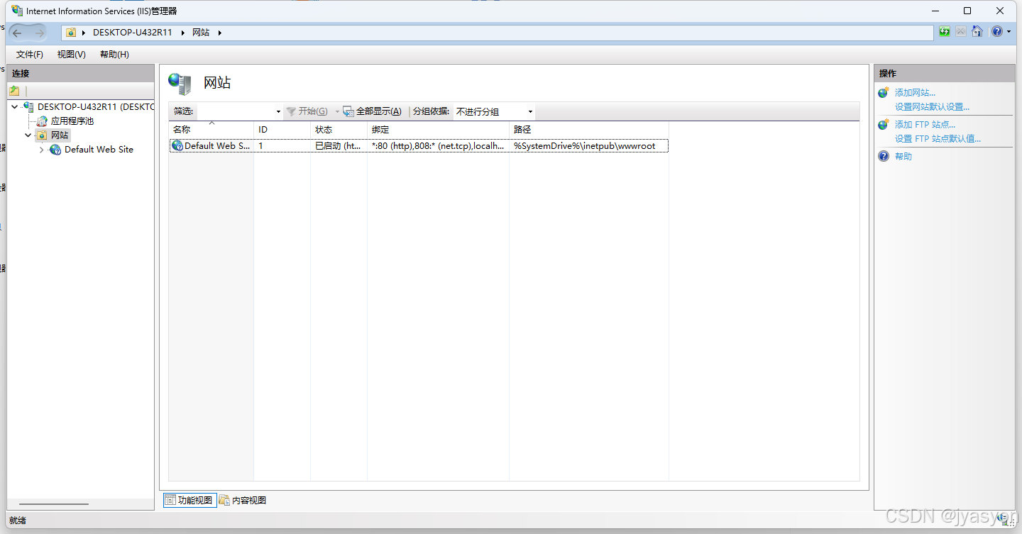This screenshot has height=534, width=1022.
Task: Click 设置 FTP 站点默认值... link
Action: (938, 139)
